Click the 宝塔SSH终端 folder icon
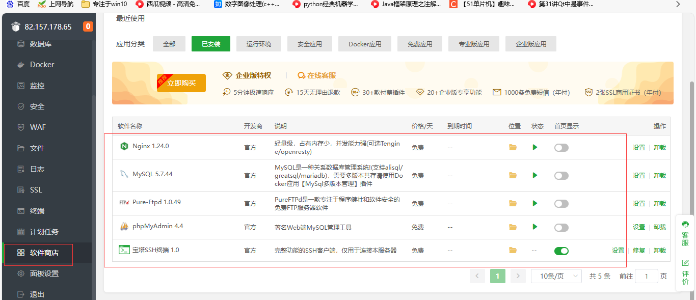This screenshot has width=696, height=300. [513, 251]
